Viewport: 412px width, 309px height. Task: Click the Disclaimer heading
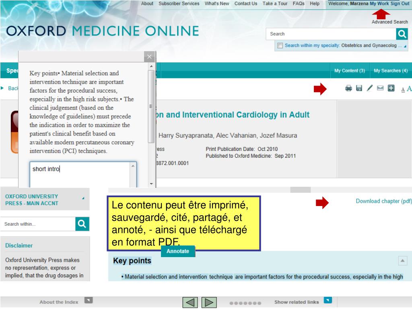[x=19, y=245]
